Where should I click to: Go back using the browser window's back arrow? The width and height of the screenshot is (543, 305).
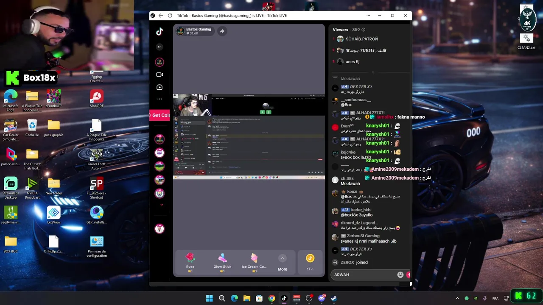pyautogui.click(x=161, y=16)
